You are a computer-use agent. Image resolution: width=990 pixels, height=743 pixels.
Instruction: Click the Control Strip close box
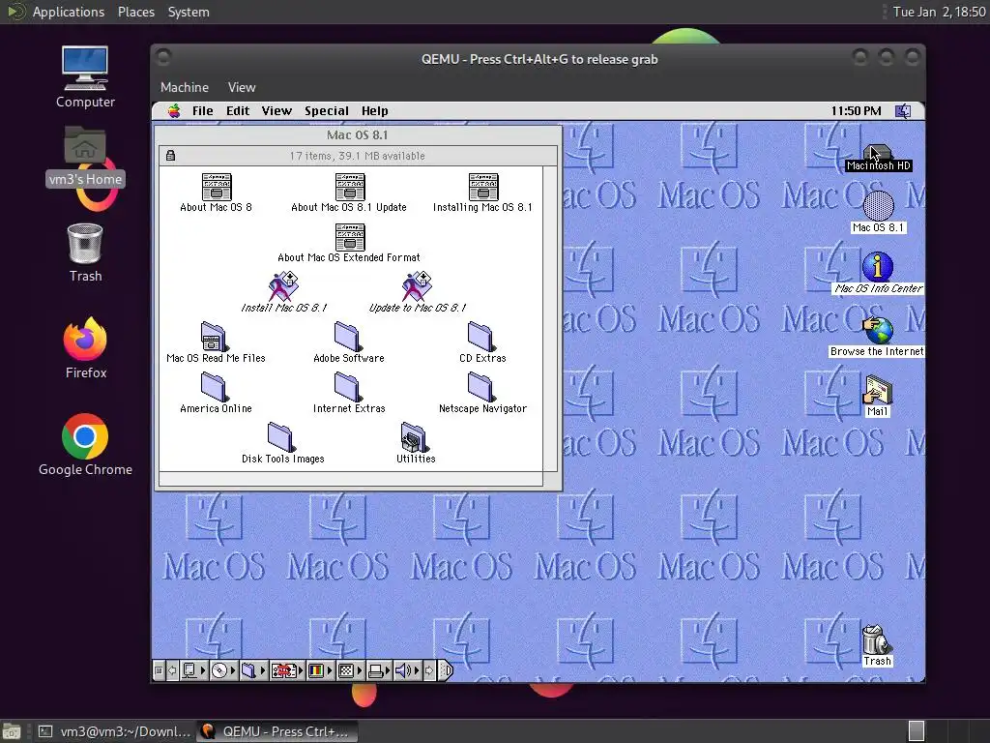[x=159, y=670]
